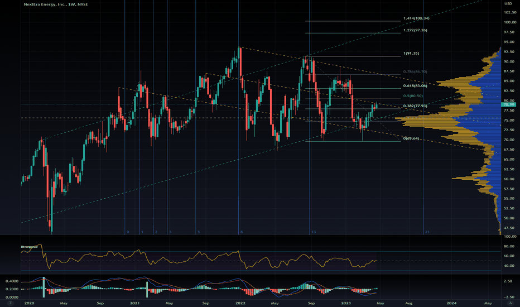Screen dimensions: 520x307
Task: Select the 1(91.35) Fibonacci level label
Action: coord(411,54)
